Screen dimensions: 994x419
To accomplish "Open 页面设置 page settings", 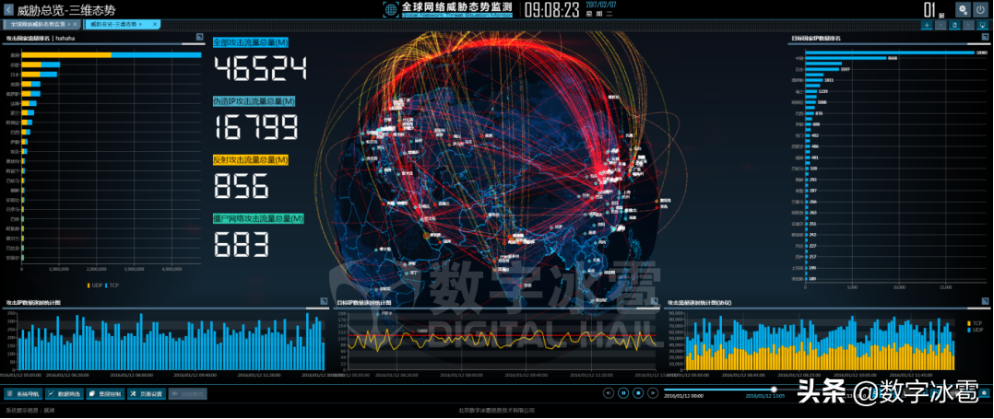I will tap(148, 393).
